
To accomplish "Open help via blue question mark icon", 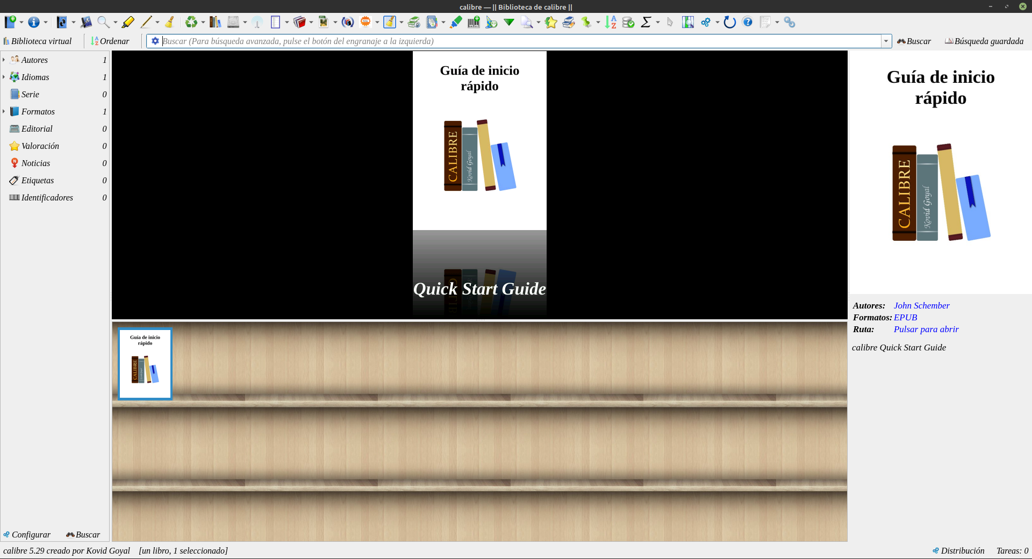I will (747, 22).
